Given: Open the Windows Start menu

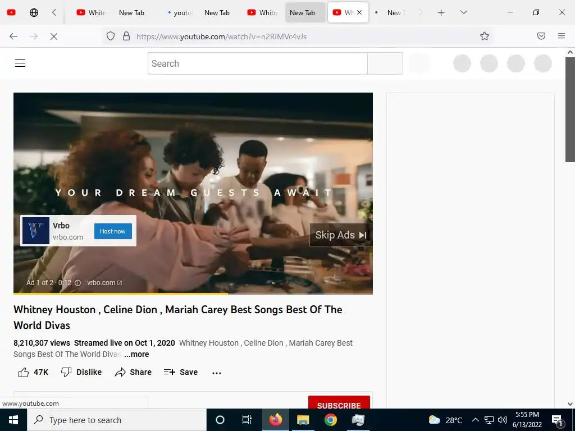Looking at the screenshot, I should (x=13, y=420).
